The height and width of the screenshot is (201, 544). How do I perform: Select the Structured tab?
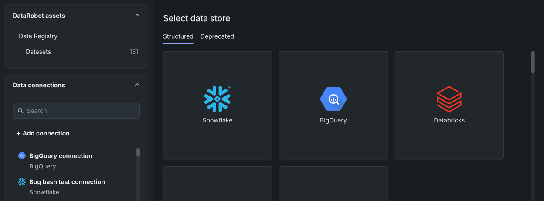click(x=178, y=36)
